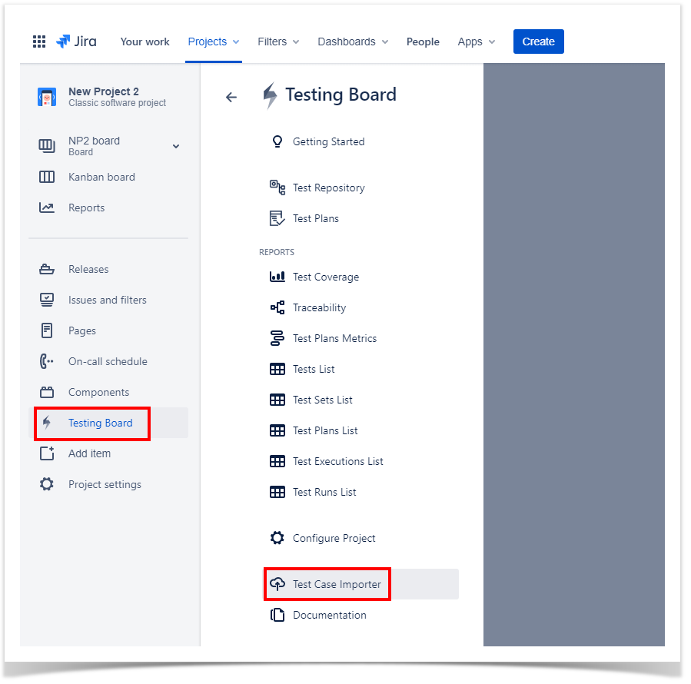Click the Project settings gear icon
This screenshot has width=691, height=684.
pyautogui.click(x=47, y=484)
